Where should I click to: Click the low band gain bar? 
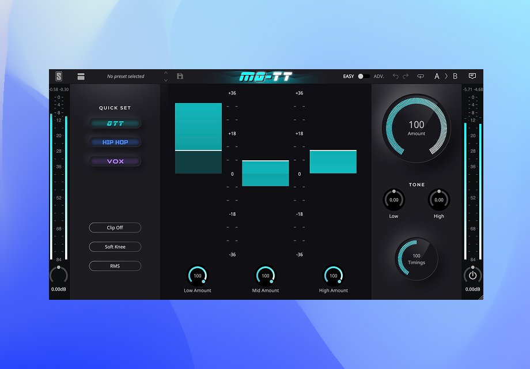tap(198, 138)
